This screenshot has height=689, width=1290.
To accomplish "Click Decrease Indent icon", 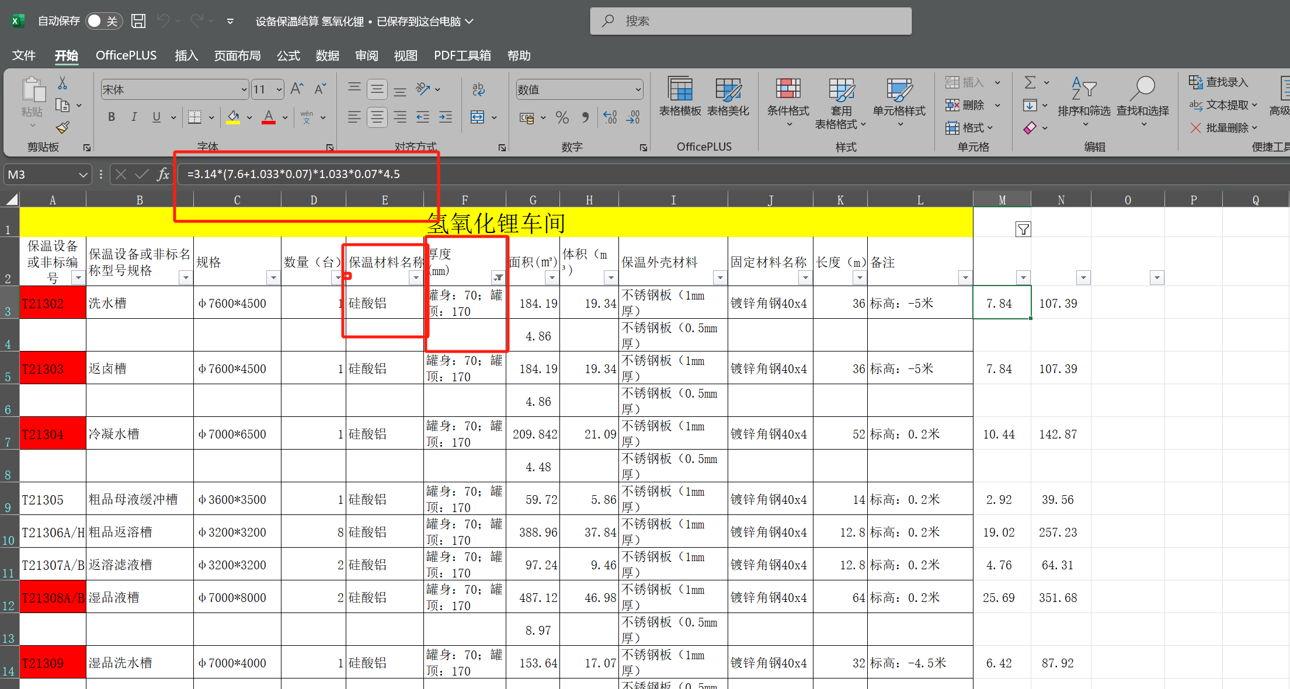I will (423, 117).
